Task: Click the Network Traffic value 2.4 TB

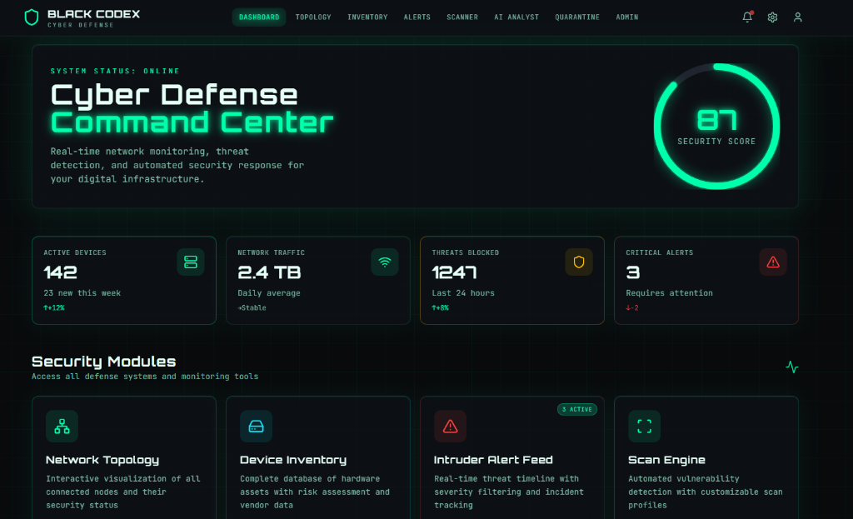Action: (x=269, y=272)
